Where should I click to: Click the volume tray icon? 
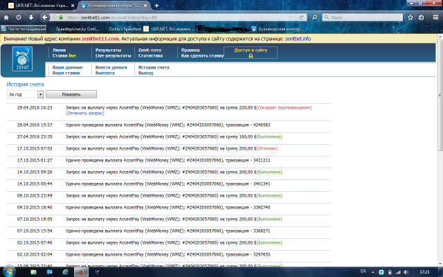point(406,272)
